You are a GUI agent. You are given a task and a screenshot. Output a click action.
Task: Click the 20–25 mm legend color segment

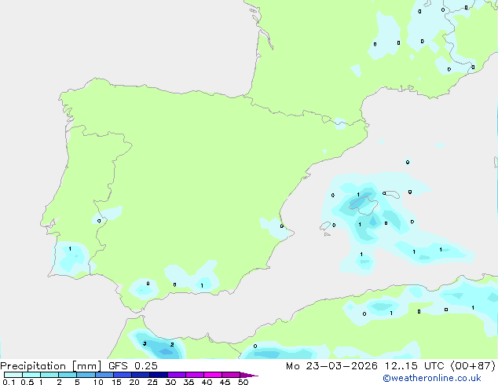[141, 375]
